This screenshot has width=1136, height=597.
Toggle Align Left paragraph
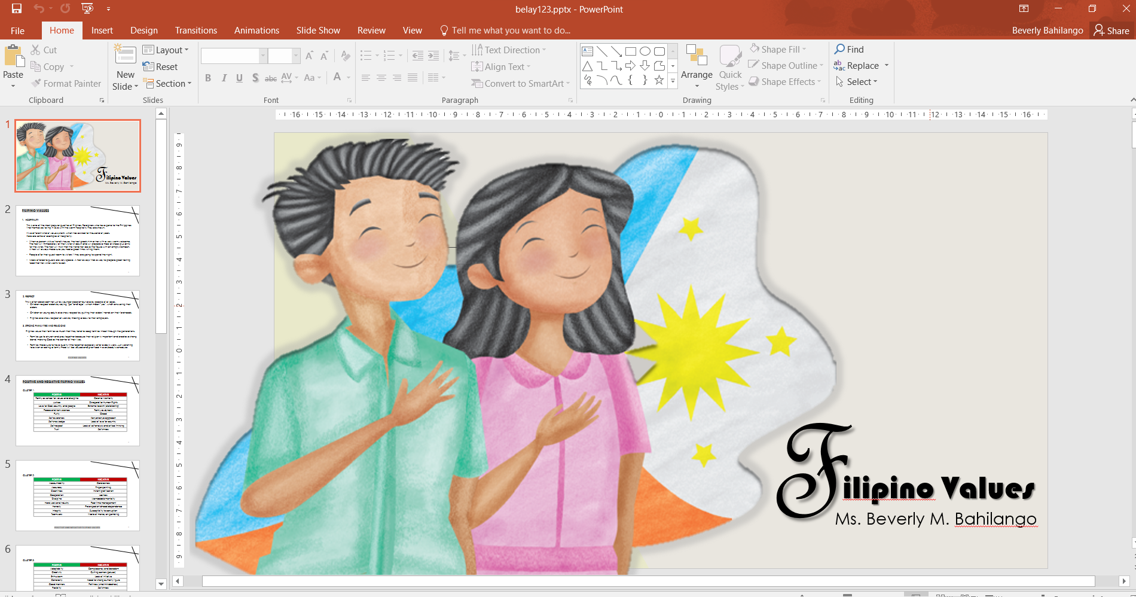[366, 78]
